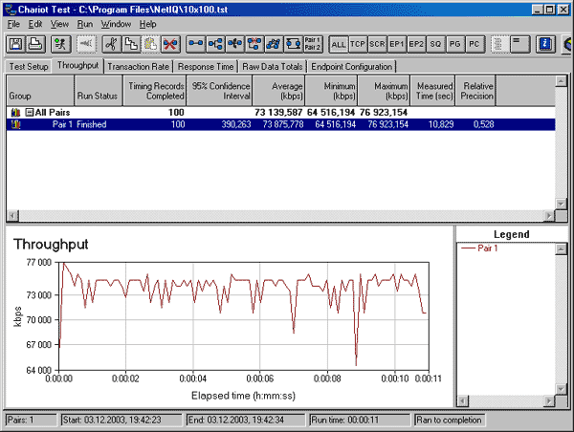Click the looped pair arrows toolbar icon
Screen dimensions: 574x432
click(x=294, y=44)
